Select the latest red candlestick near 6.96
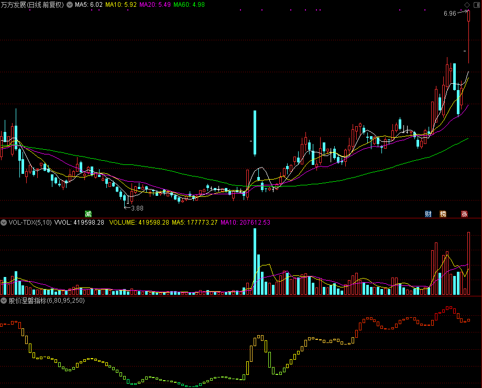This screenshot has height=388, width=482. [469, 37]
